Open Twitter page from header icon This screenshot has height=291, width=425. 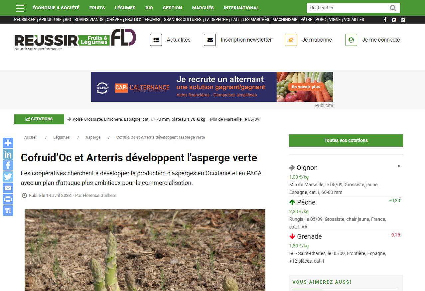tap(394, 20)
